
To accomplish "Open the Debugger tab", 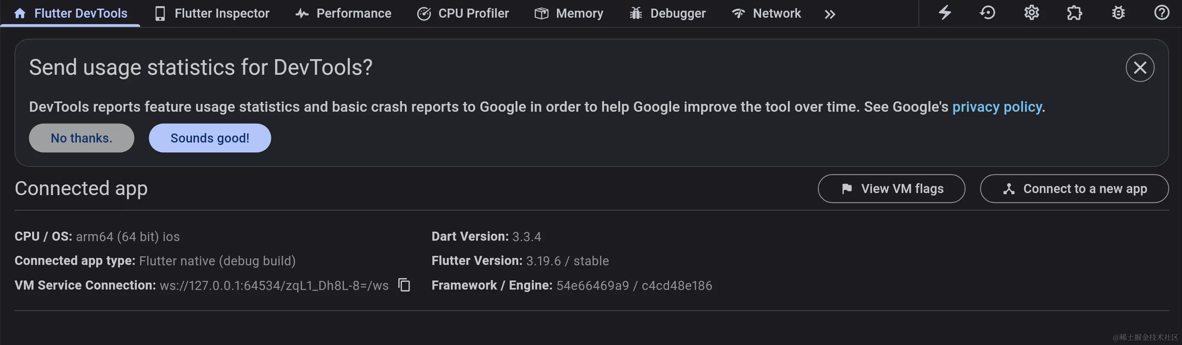I will [667, 13].
